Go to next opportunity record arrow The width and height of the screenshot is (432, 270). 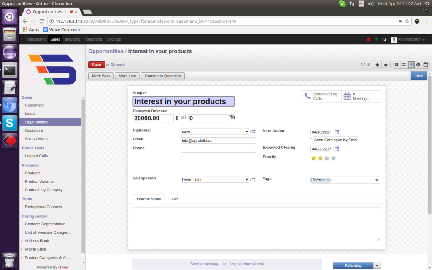[386, 65]
